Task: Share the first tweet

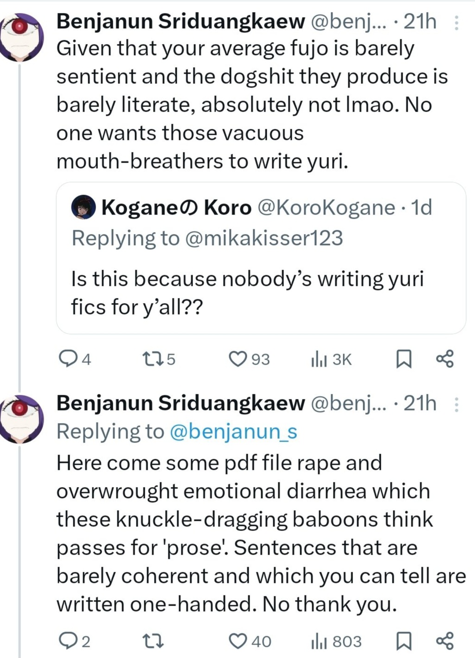Action: [445, 359]
